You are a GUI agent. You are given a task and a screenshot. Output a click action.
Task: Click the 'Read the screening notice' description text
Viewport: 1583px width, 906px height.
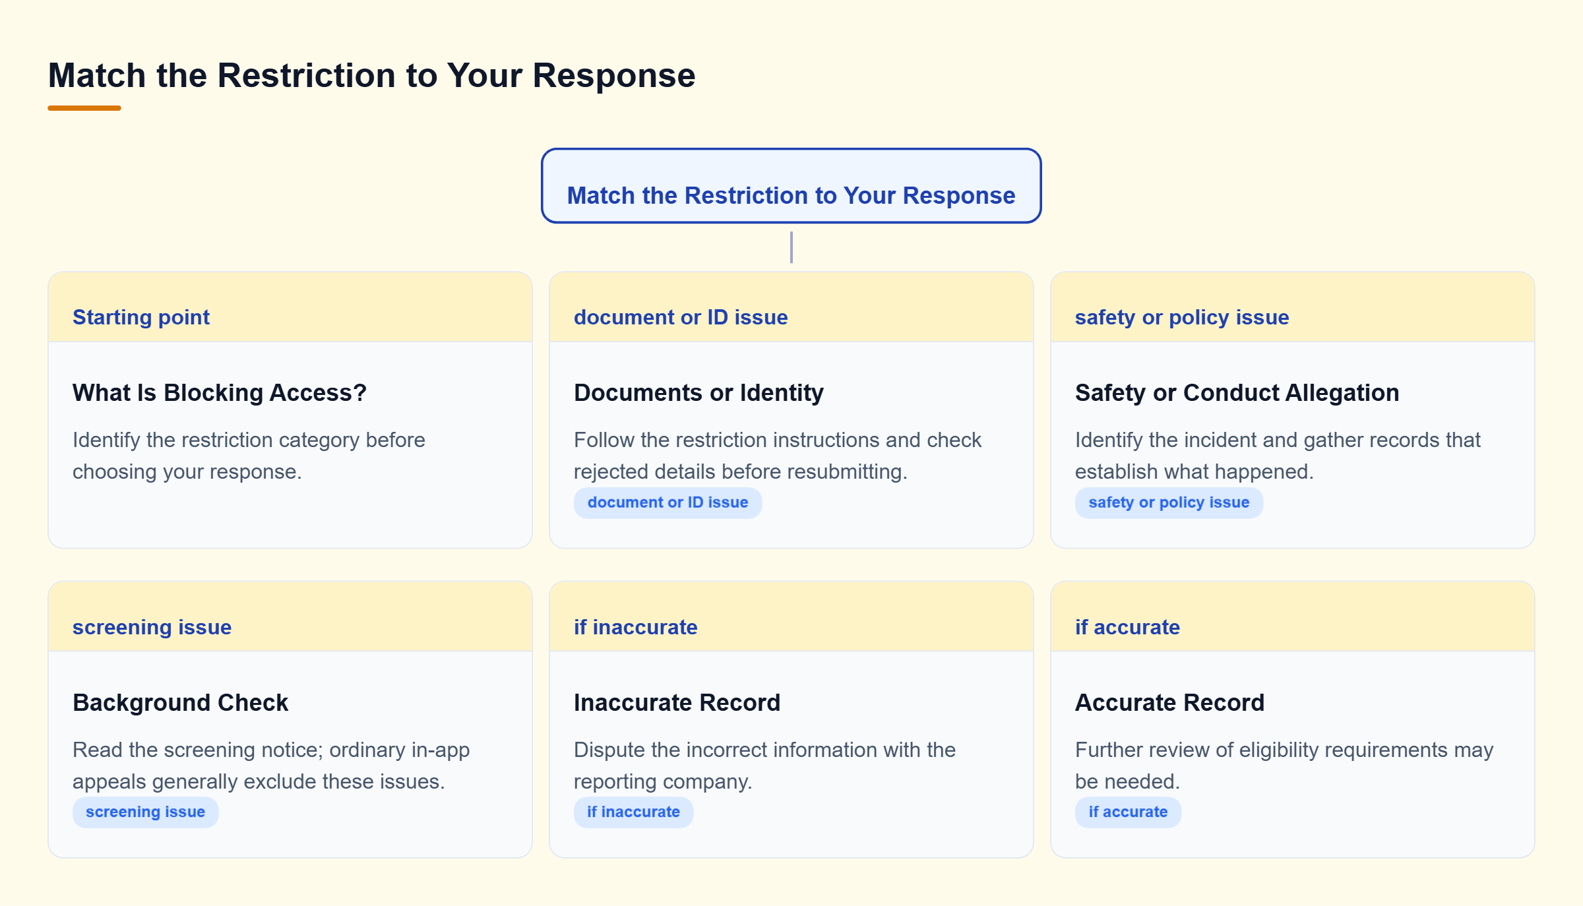[271, 766]
